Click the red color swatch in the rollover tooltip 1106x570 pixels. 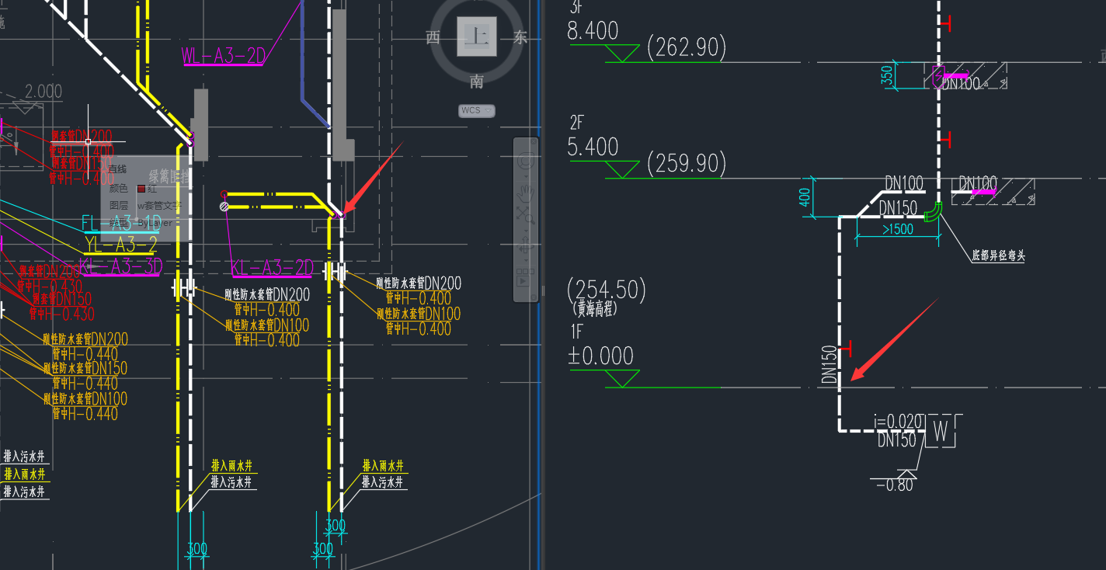pos(141,189)
